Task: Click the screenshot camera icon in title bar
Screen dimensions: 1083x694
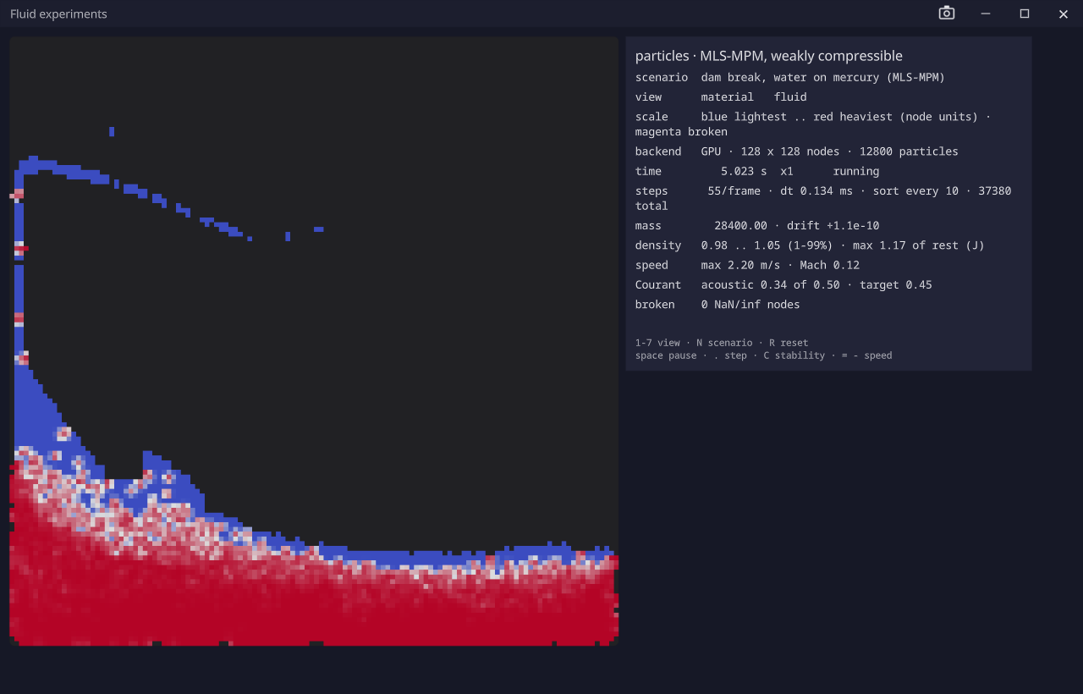Action: click(x=947, y=13)
